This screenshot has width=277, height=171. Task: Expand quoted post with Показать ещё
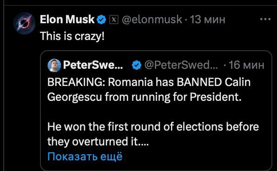click(85, 156)
